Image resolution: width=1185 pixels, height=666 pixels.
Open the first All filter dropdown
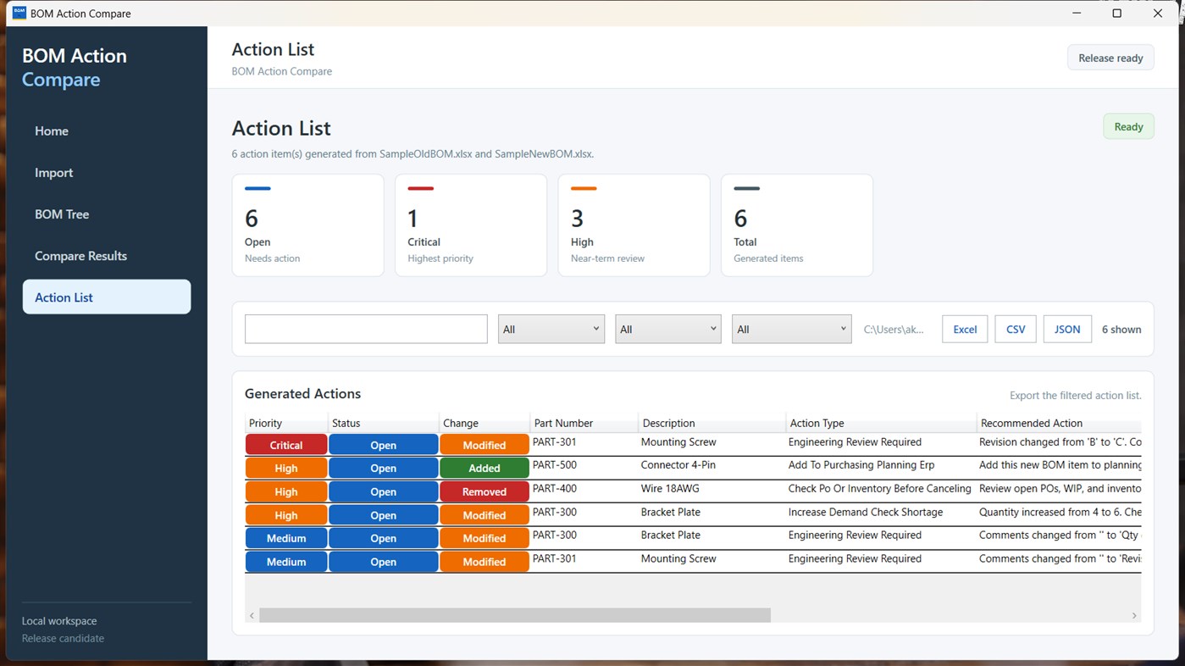coord(551,329)
